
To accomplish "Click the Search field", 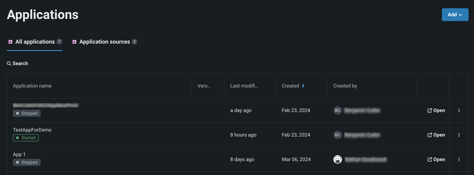I will [20, 64].
